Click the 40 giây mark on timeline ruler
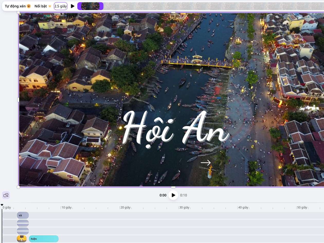 click(243, 208)
